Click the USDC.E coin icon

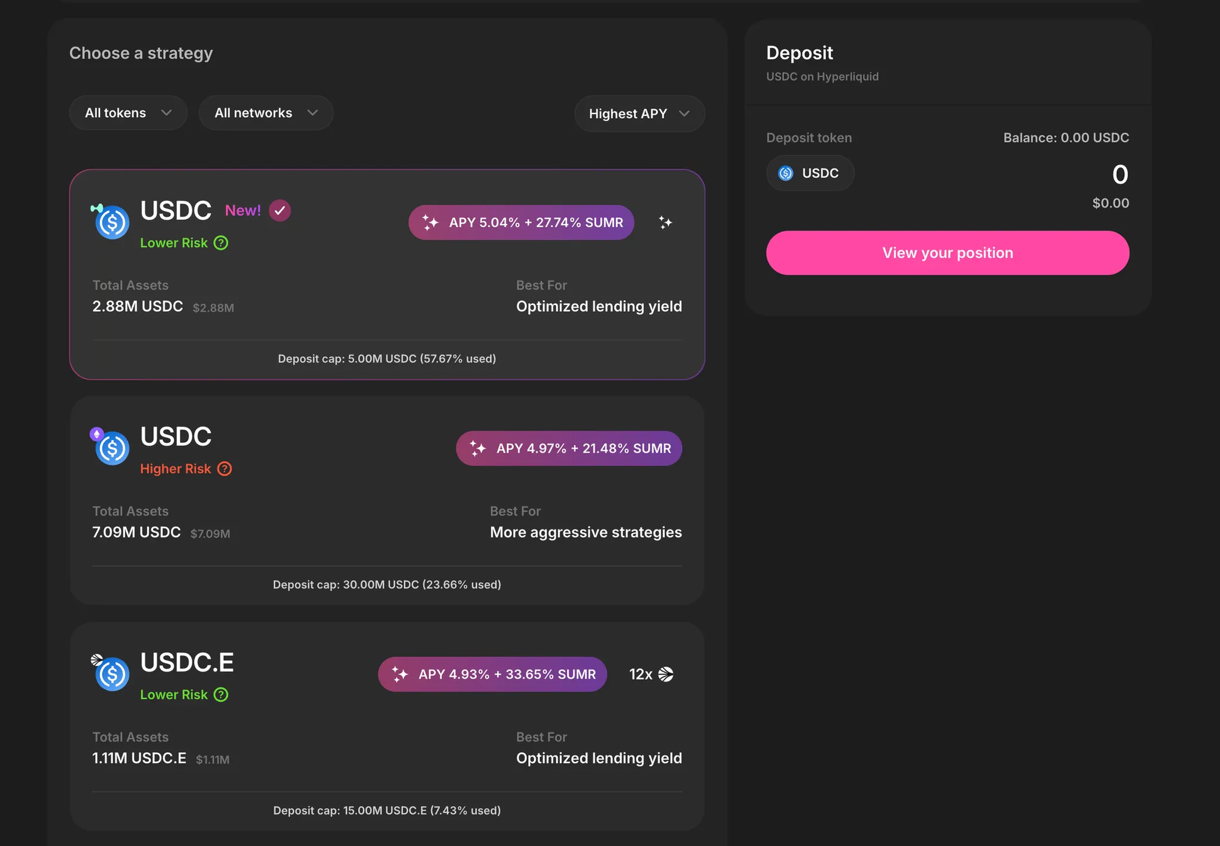112,674
